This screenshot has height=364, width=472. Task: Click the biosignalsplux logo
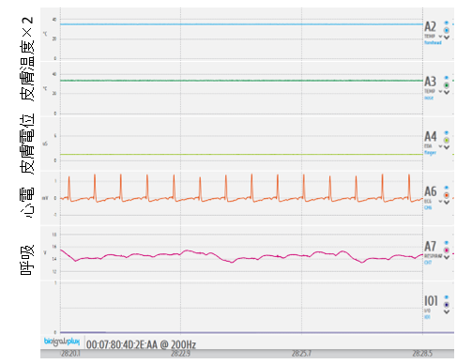[x=62, y=341]
